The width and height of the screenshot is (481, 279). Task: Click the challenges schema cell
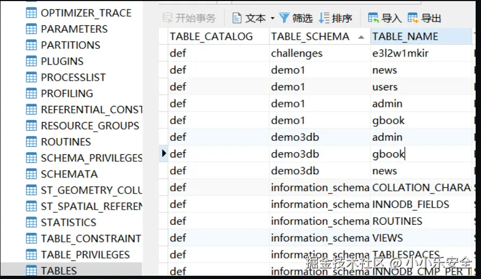pos(297,53)
